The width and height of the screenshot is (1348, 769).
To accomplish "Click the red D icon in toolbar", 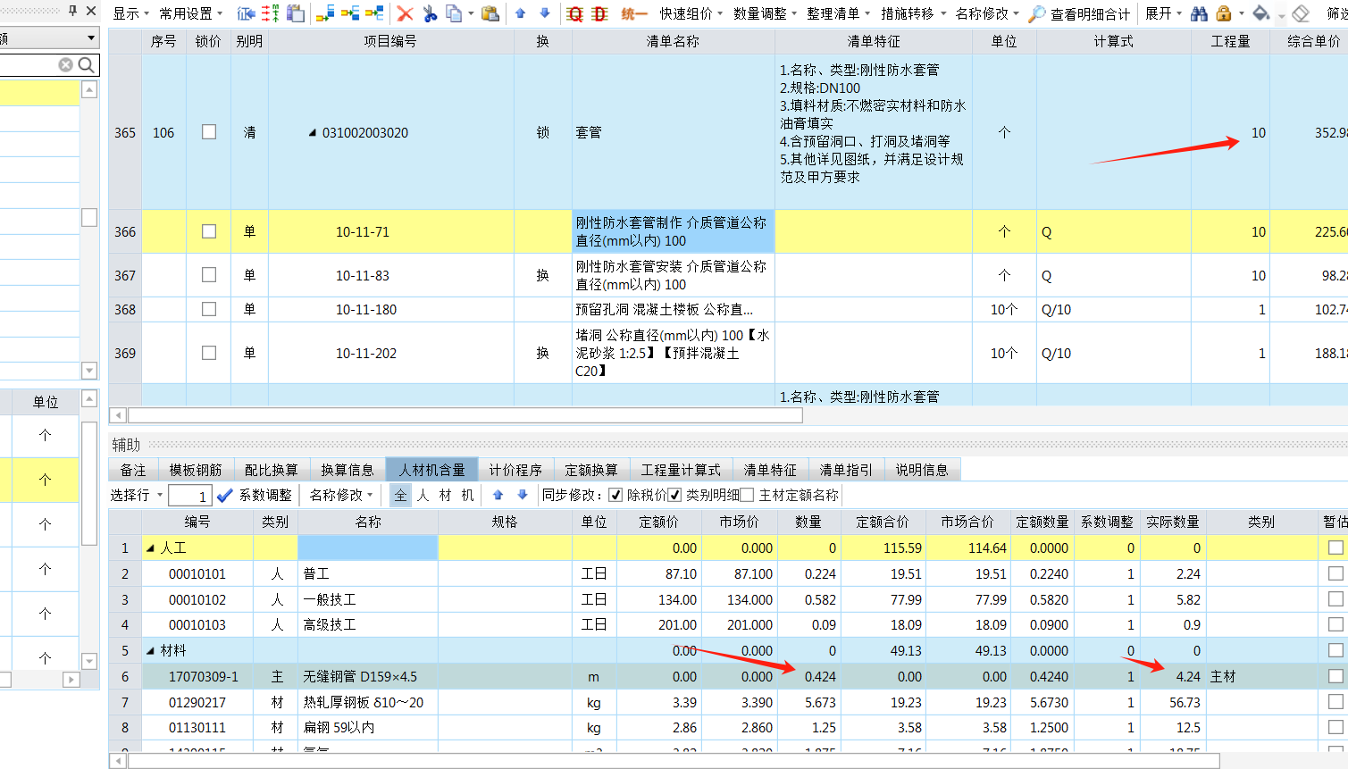I will tap(599, 13).
